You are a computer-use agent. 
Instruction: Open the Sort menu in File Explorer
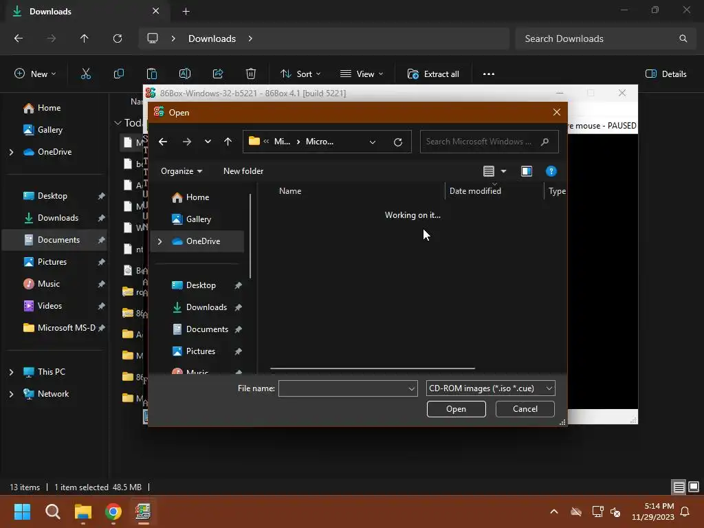[x=300, y=74]
